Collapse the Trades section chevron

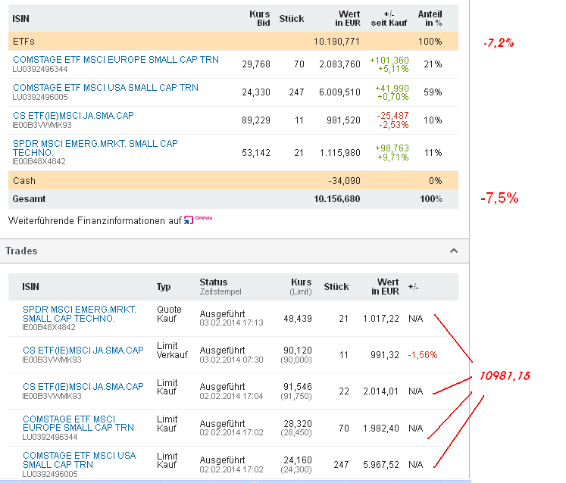(453, 251)
